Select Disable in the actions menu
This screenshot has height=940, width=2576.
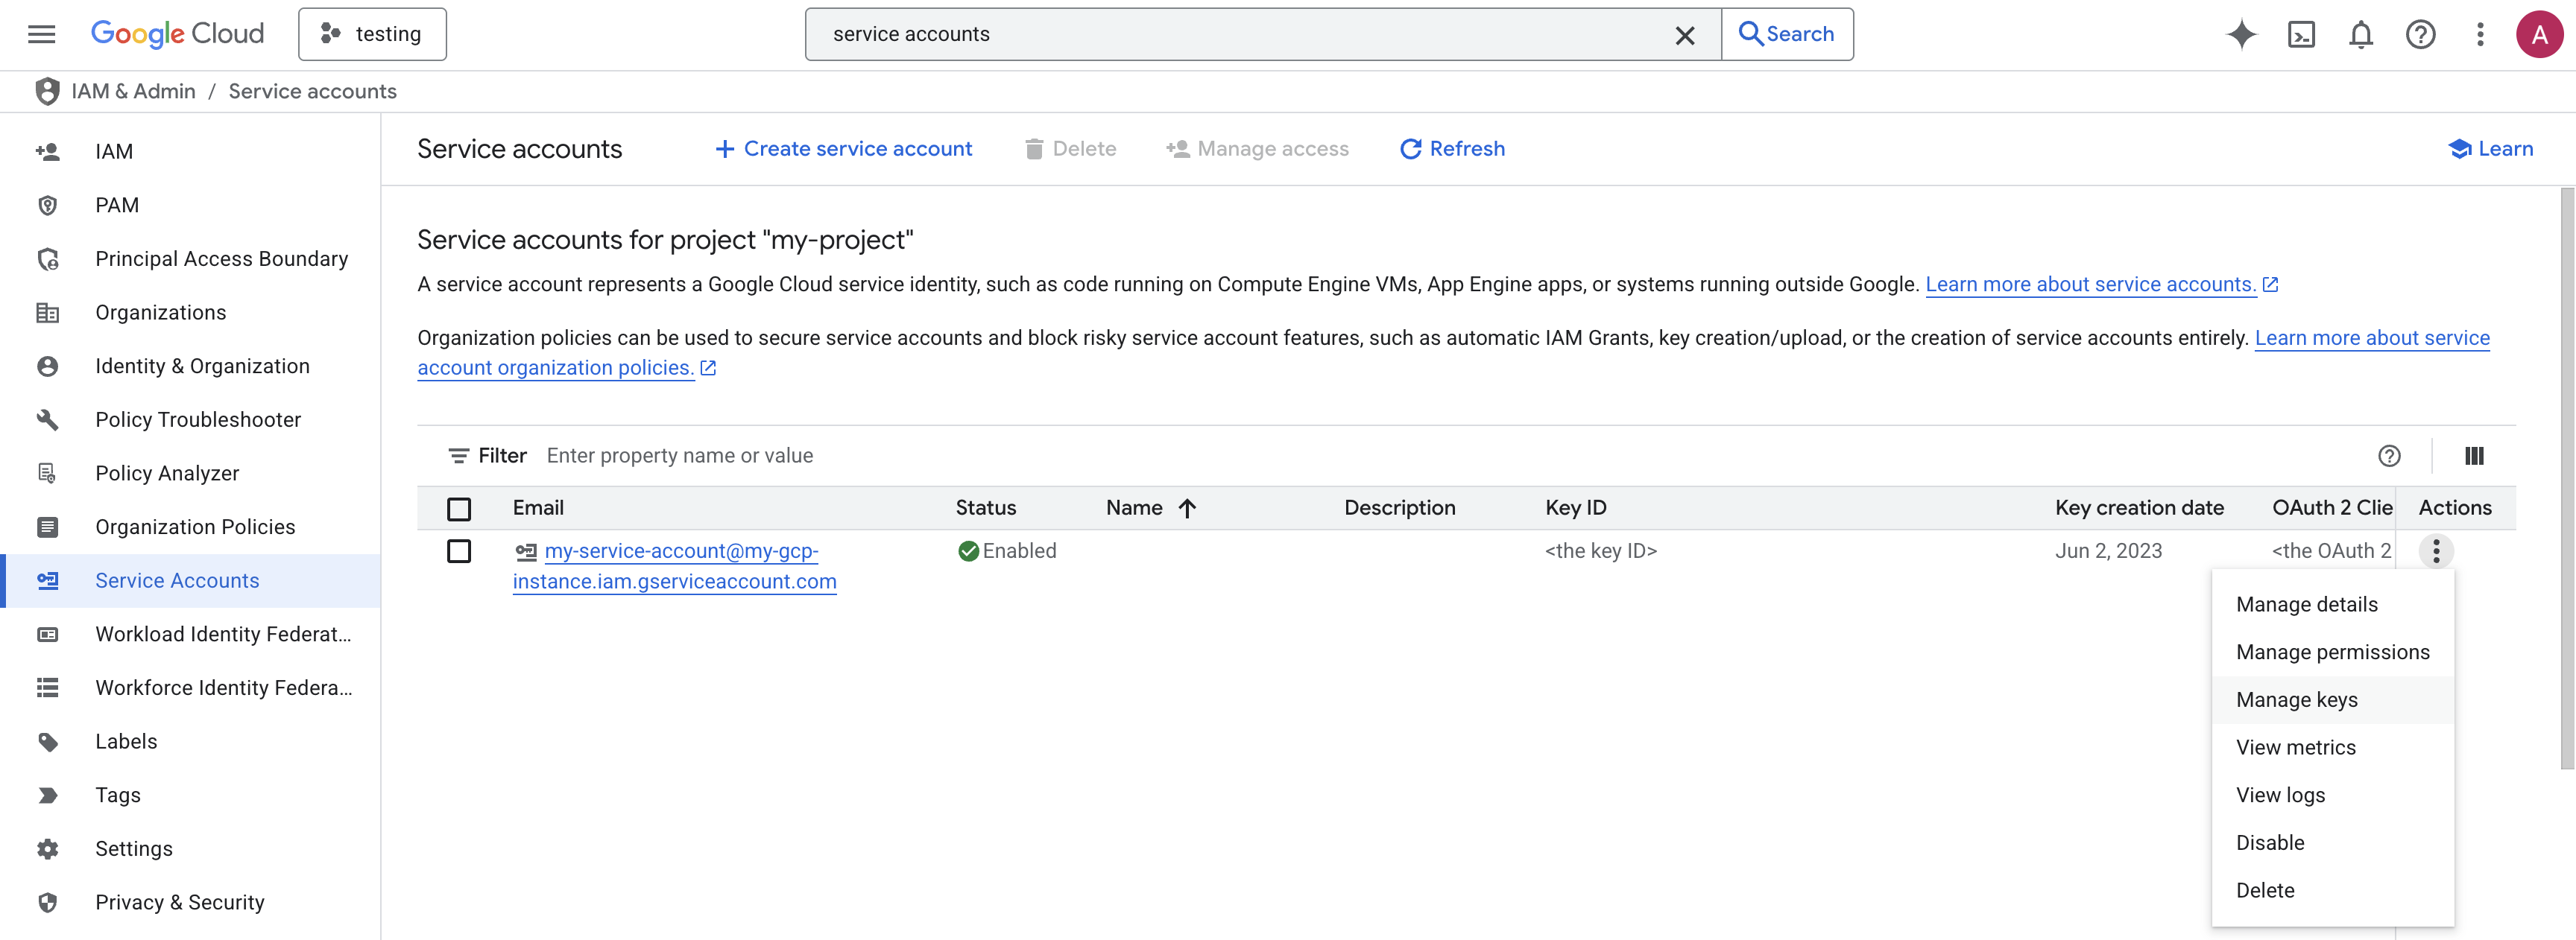pyautogui.click(x=2270, y=842)
